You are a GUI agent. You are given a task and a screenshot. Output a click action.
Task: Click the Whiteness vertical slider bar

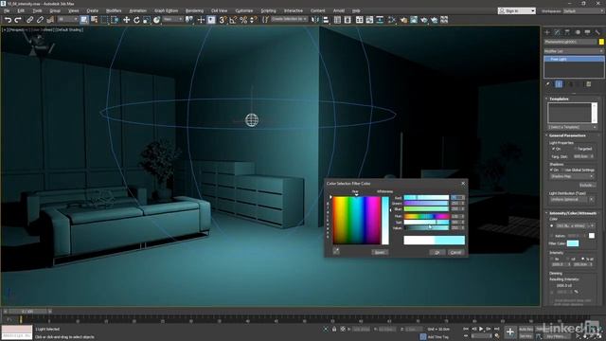(385, 221)
